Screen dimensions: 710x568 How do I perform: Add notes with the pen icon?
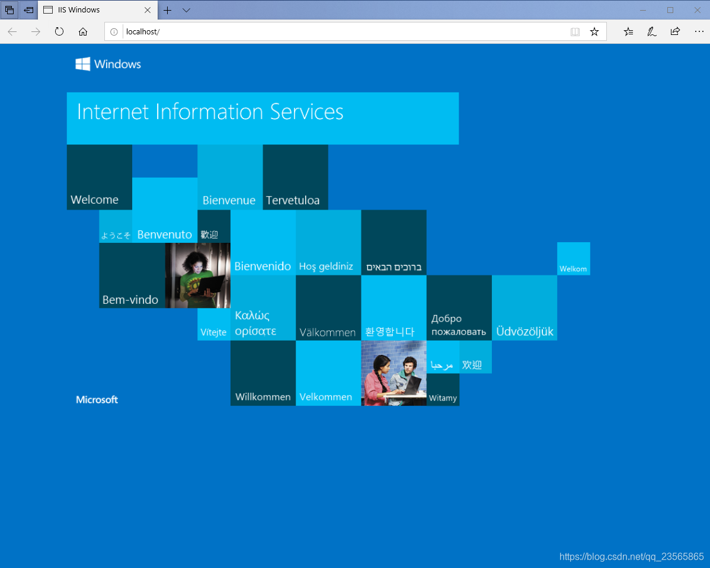point(651,31)
